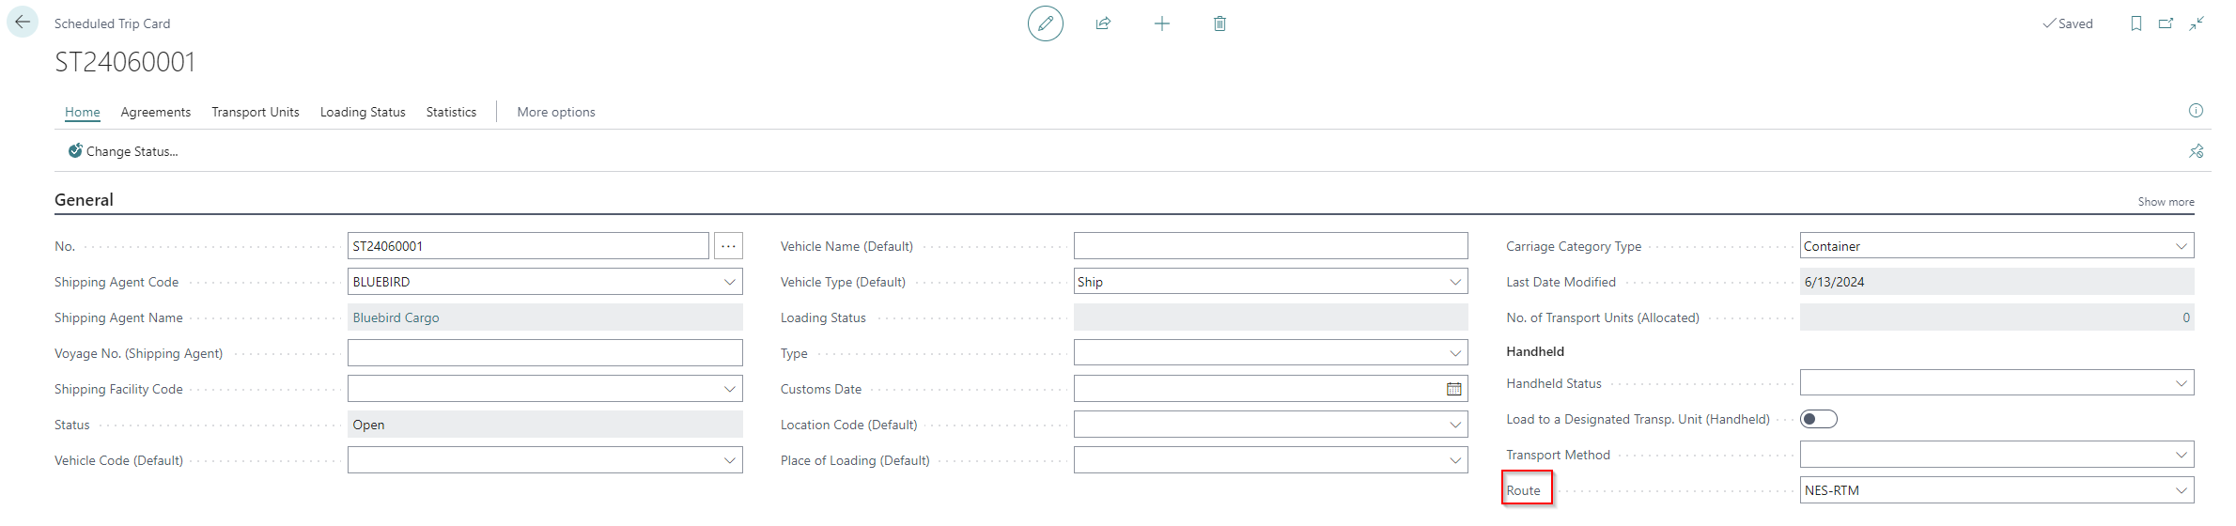Open the Loading Status tab

[363, 112]
